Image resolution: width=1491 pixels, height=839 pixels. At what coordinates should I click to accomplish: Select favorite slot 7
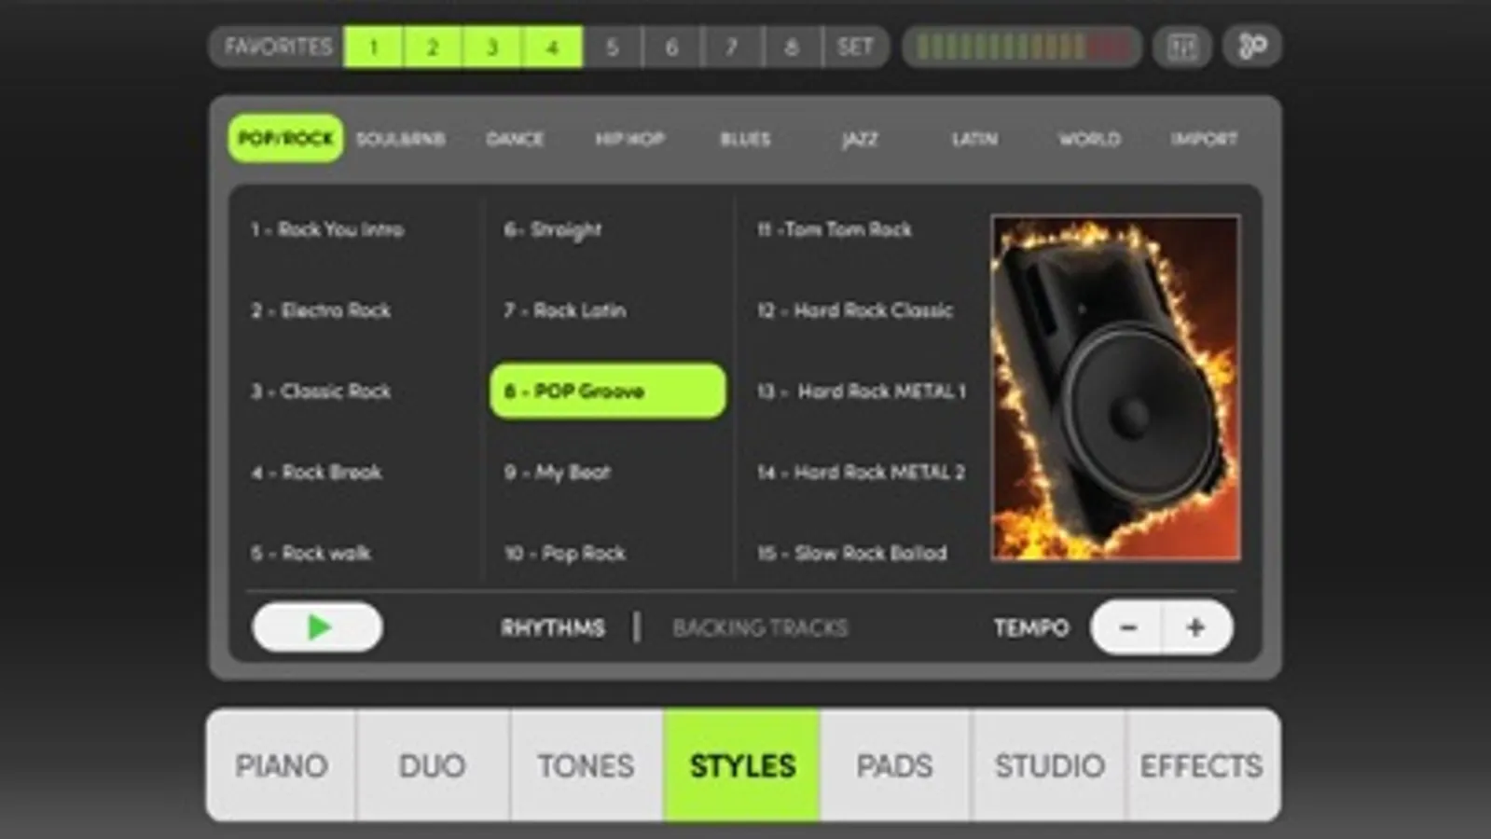click(x=731, y=47)
